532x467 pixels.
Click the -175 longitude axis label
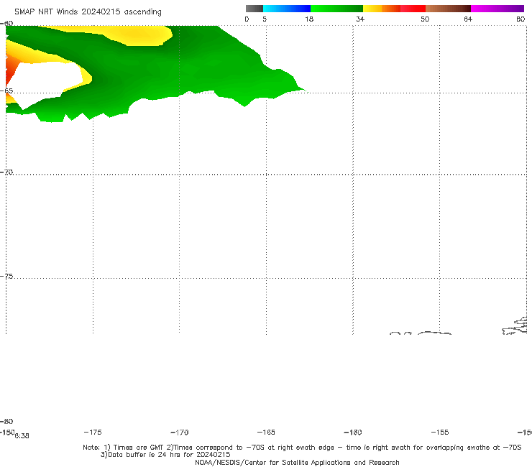tap(93, 432)
